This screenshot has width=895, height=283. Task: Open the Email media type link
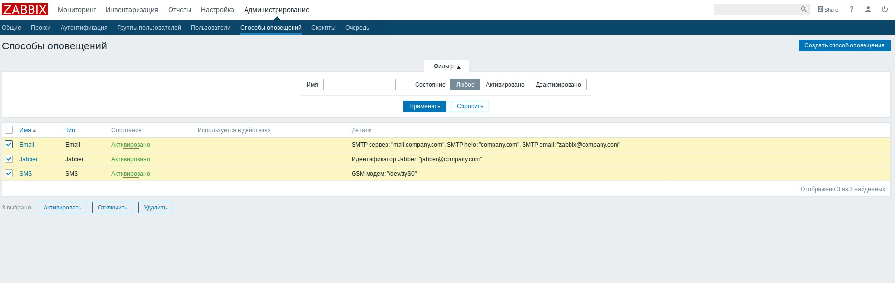tap(27, 145)
